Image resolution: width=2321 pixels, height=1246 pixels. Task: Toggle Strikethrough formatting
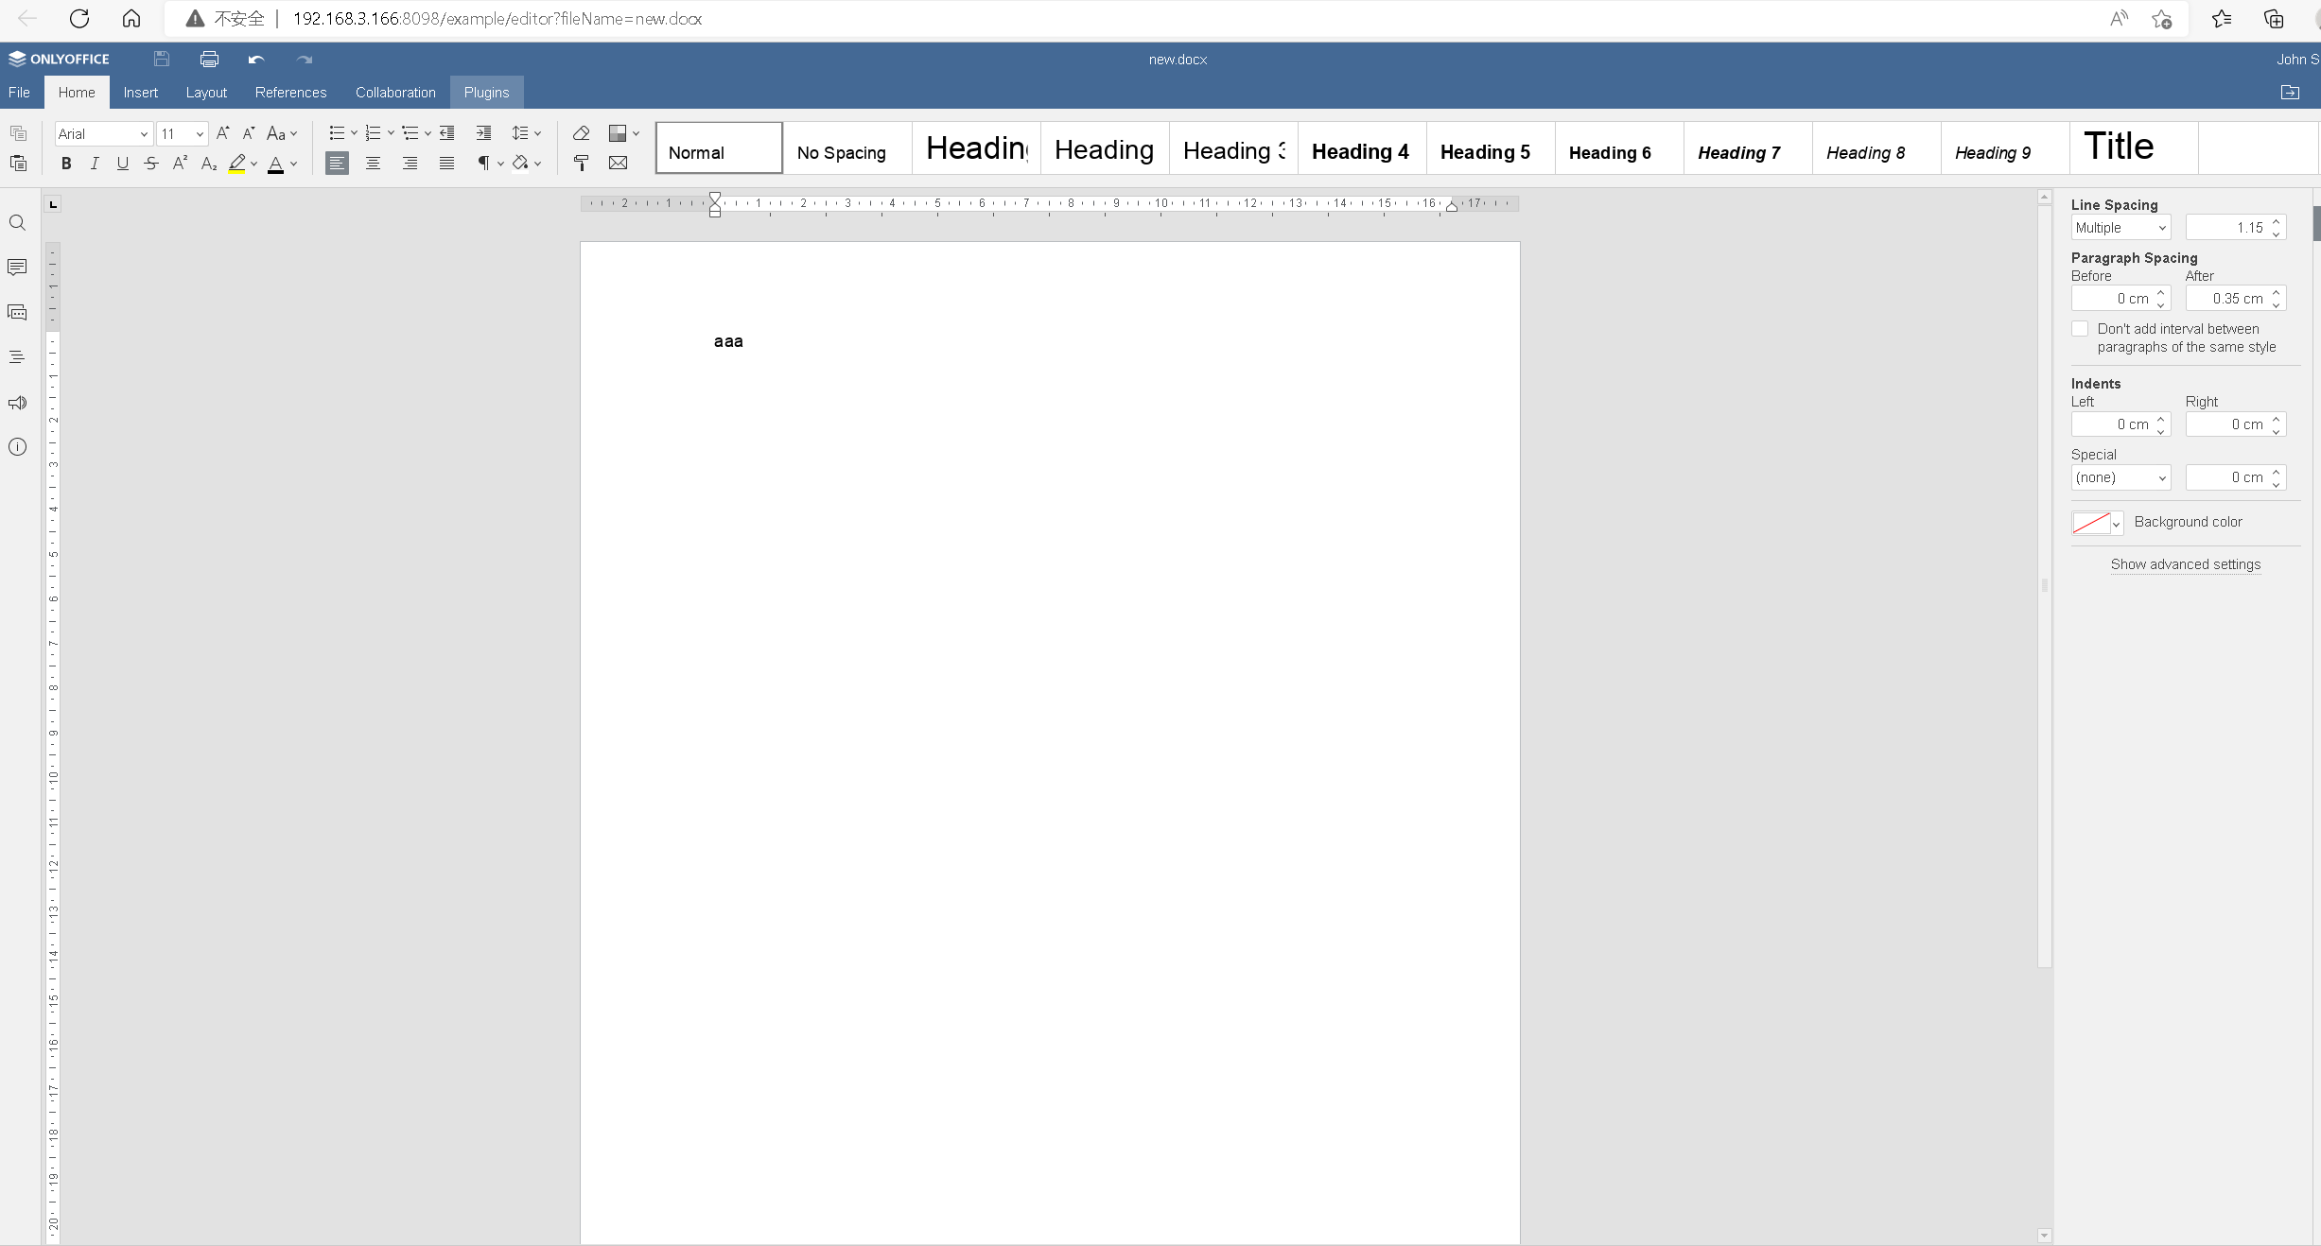point(150,164)
